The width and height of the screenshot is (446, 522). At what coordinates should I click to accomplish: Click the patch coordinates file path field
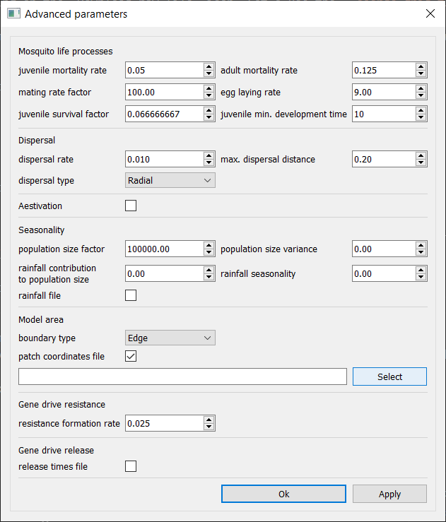182,376
